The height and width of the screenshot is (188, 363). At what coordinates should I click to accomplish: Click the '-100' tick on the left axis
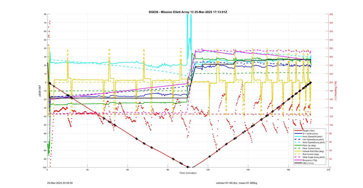point(44,167)
